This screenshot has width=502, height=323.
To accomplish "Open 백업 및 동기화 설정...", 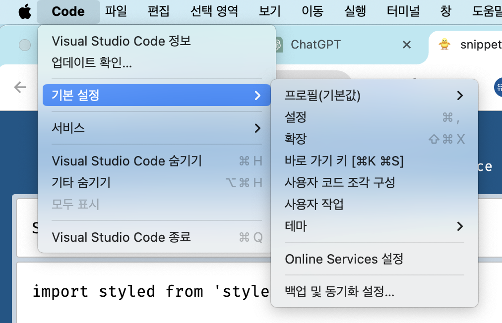I will click(374, 291).
